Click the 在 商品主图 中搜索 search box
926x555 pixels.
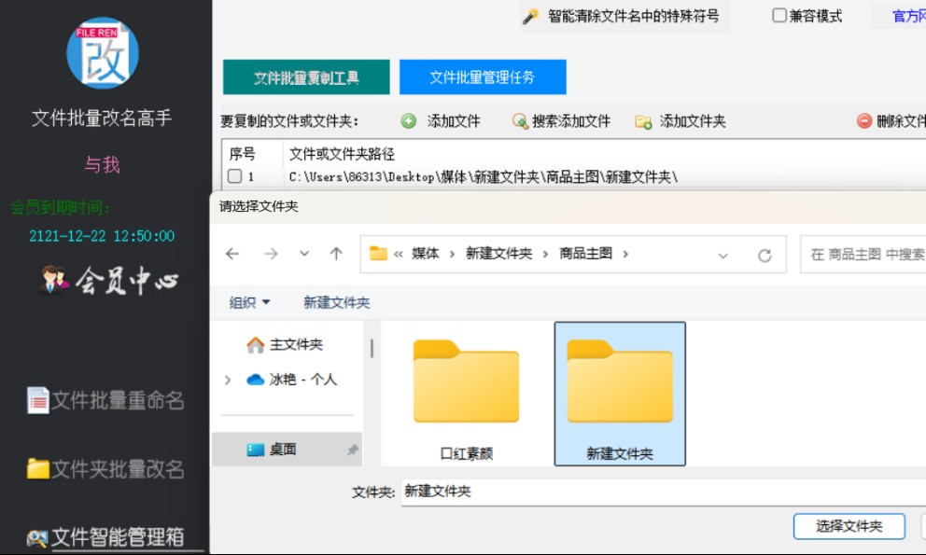(863, 255)
